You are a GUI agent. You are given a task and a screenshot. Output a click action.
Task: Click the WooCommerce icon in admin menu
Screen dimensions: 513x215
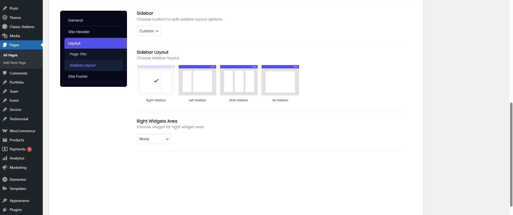(5, 131)
